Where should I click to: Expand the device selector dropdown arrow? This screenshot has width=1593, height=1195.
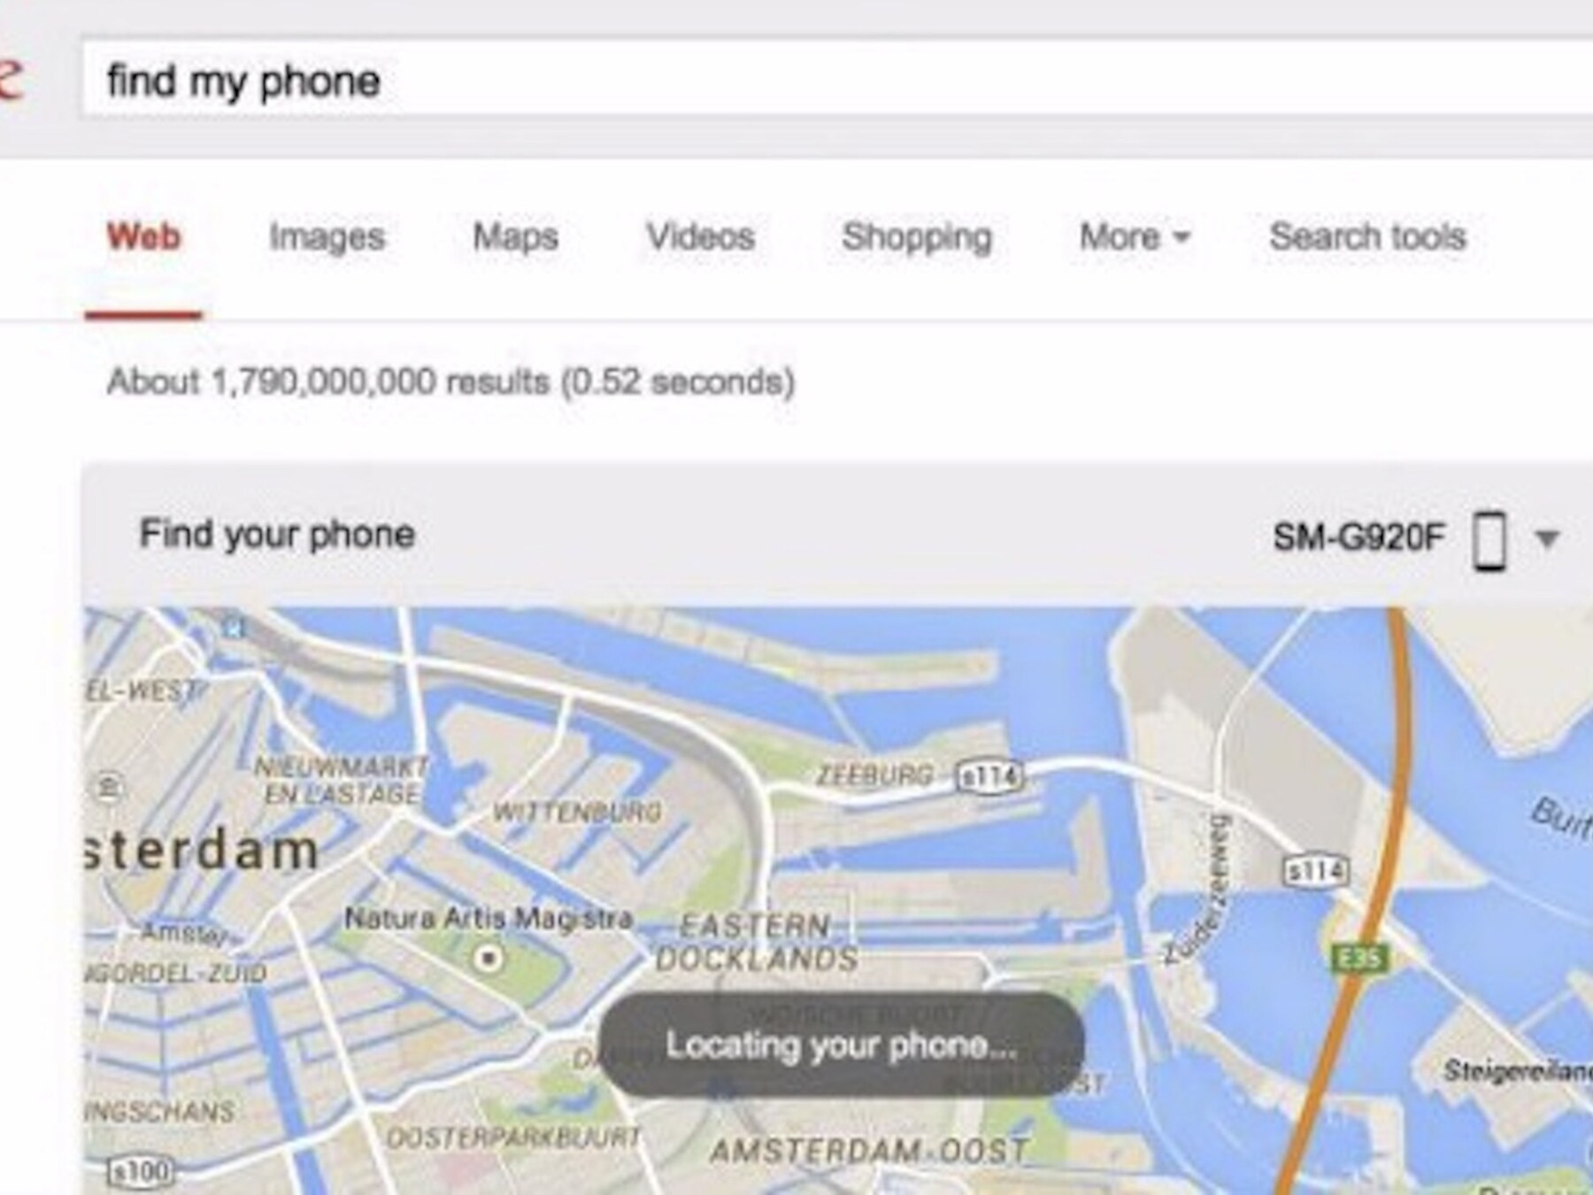tap(1547, 538)
